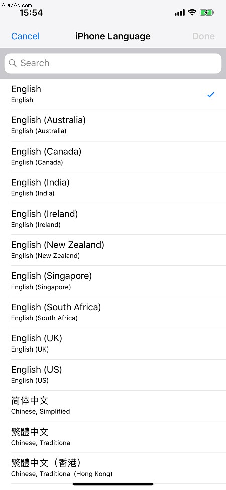Select English (India) language
This screenshot has width=226, height=490.
[113, 188]
